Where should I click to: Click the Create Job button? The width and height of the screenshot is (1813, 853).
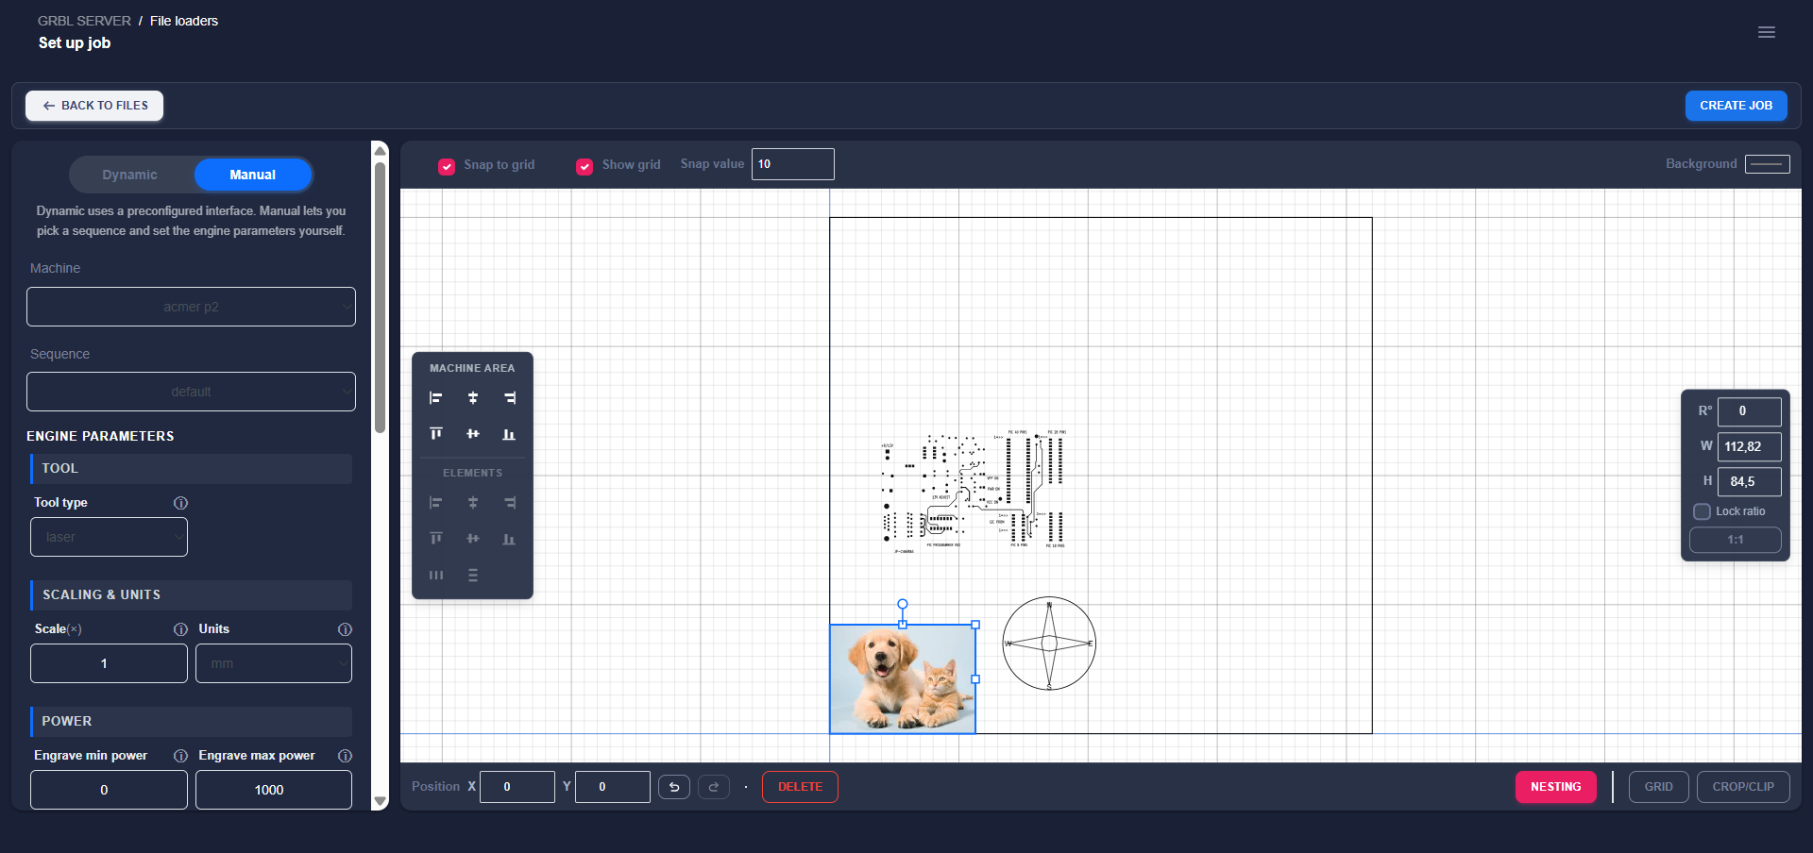coord(1737,106)
